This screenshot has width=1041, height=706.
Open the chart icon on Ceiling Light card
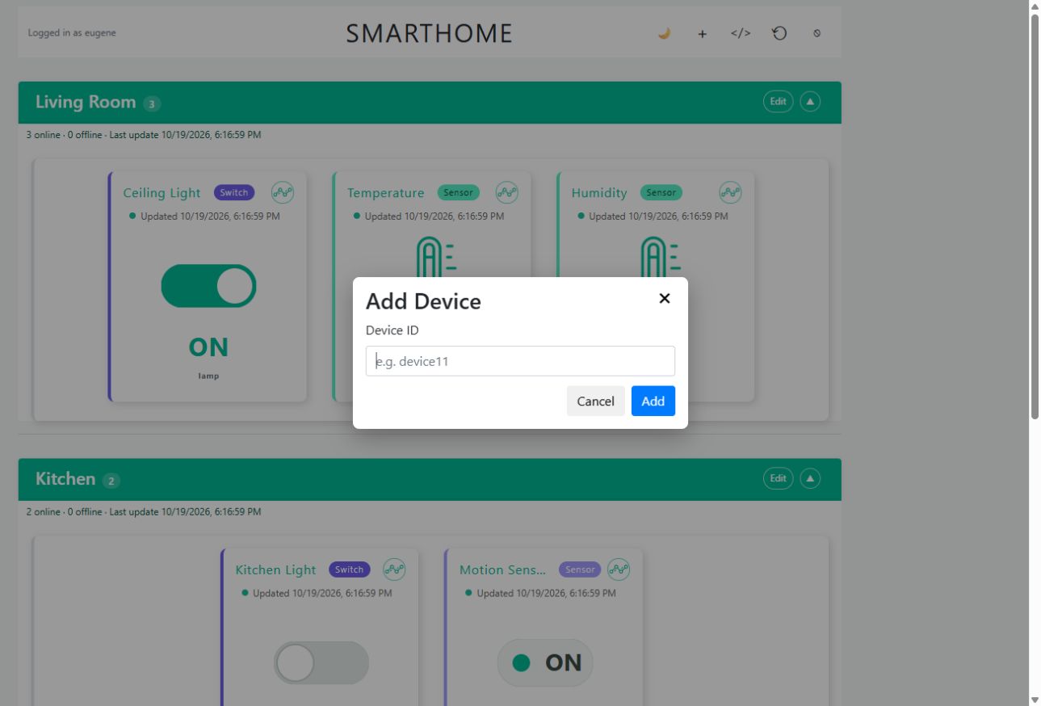click(x=283, y=192)
